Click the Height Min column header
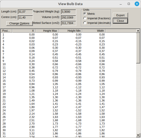Viewport: 141px width, 138px height. [x=71, y=31]
